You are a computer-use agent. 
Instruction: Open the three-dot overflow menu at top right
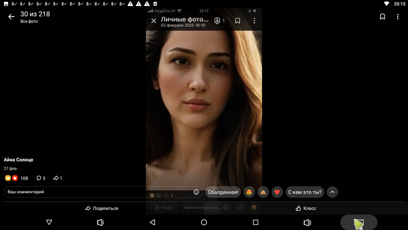point(398,17)
